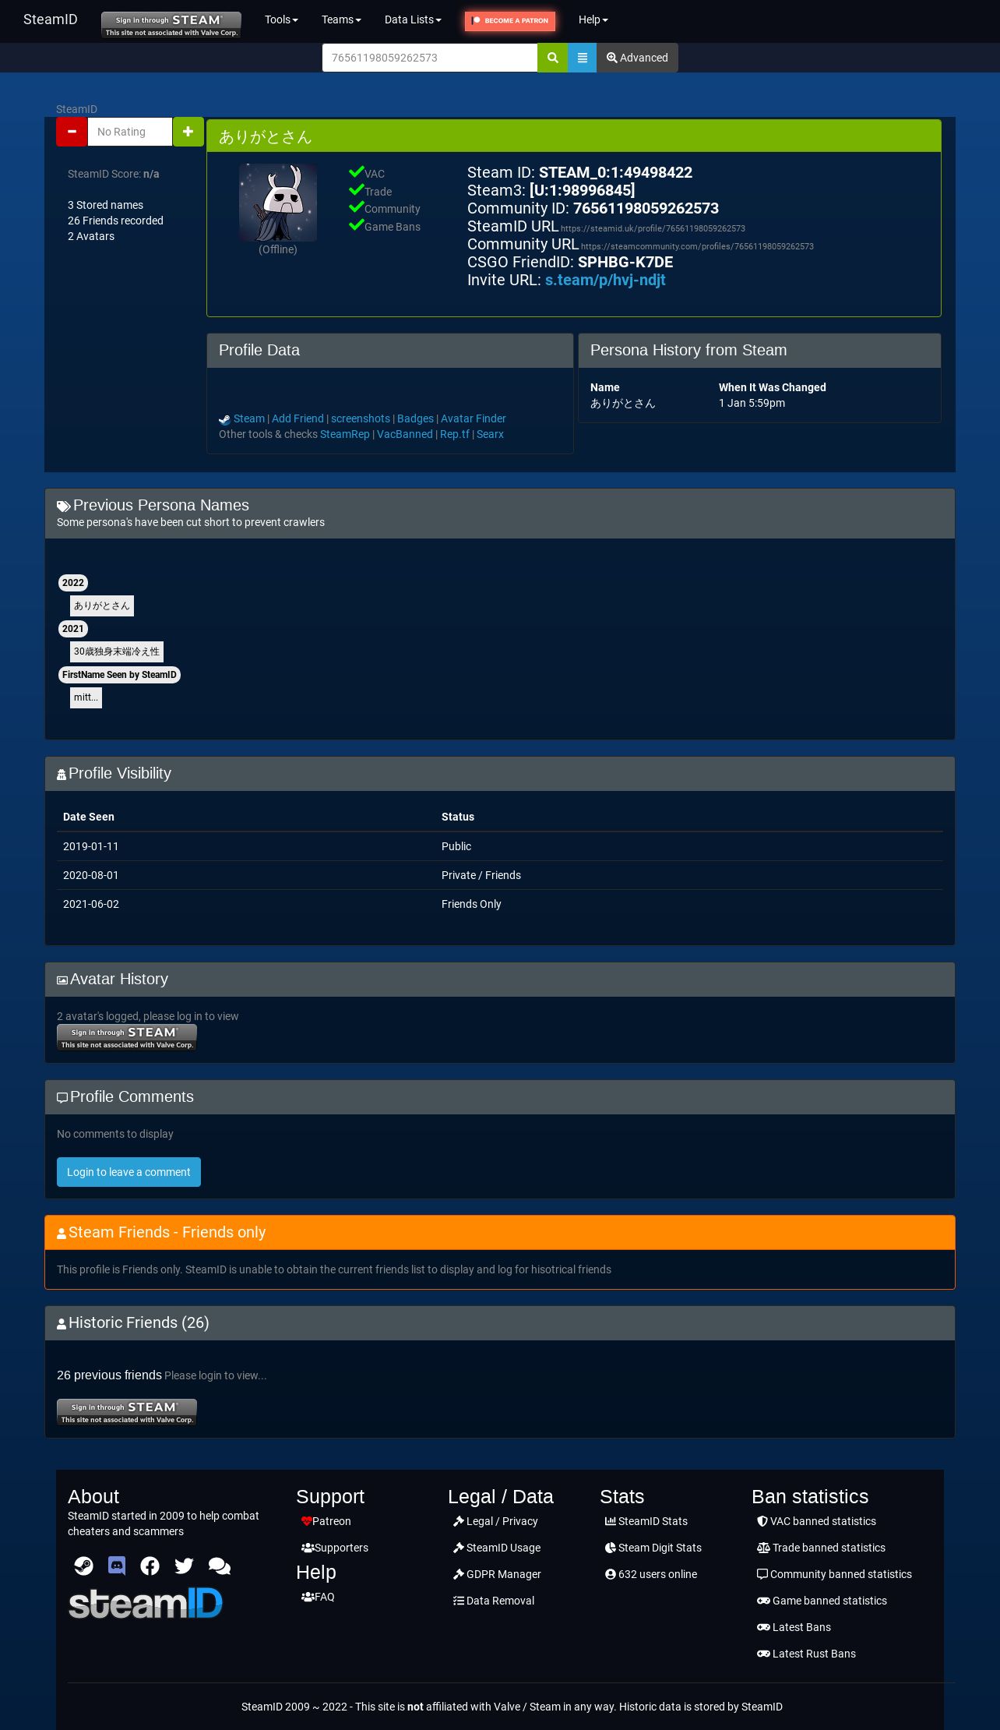Click the profile avatar image

click(x=278, y=203)
